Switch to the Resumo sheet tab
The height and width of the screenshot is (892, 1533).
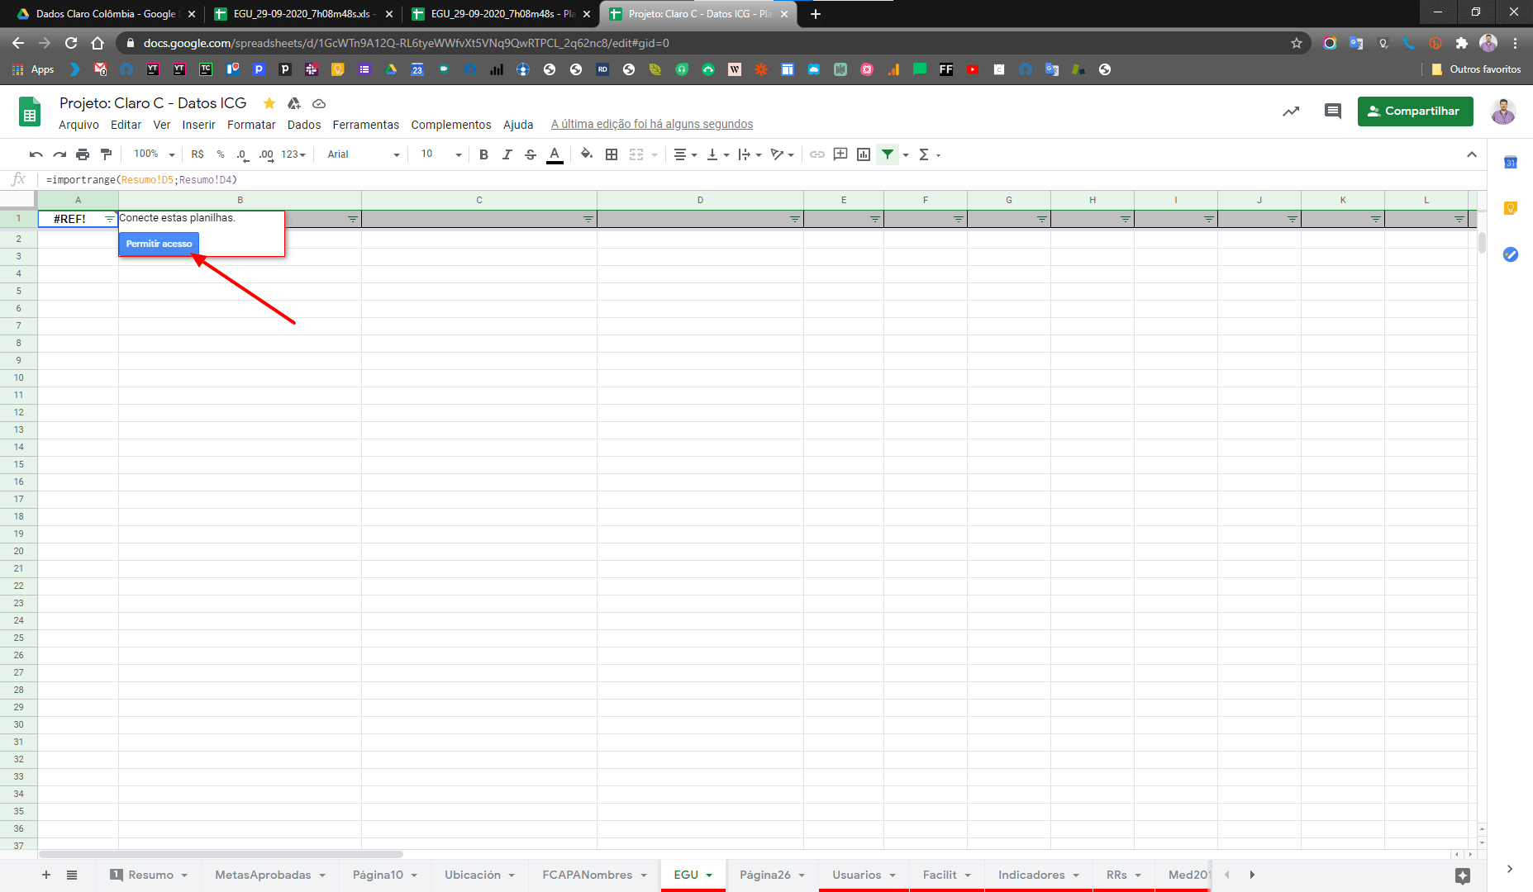150,875
